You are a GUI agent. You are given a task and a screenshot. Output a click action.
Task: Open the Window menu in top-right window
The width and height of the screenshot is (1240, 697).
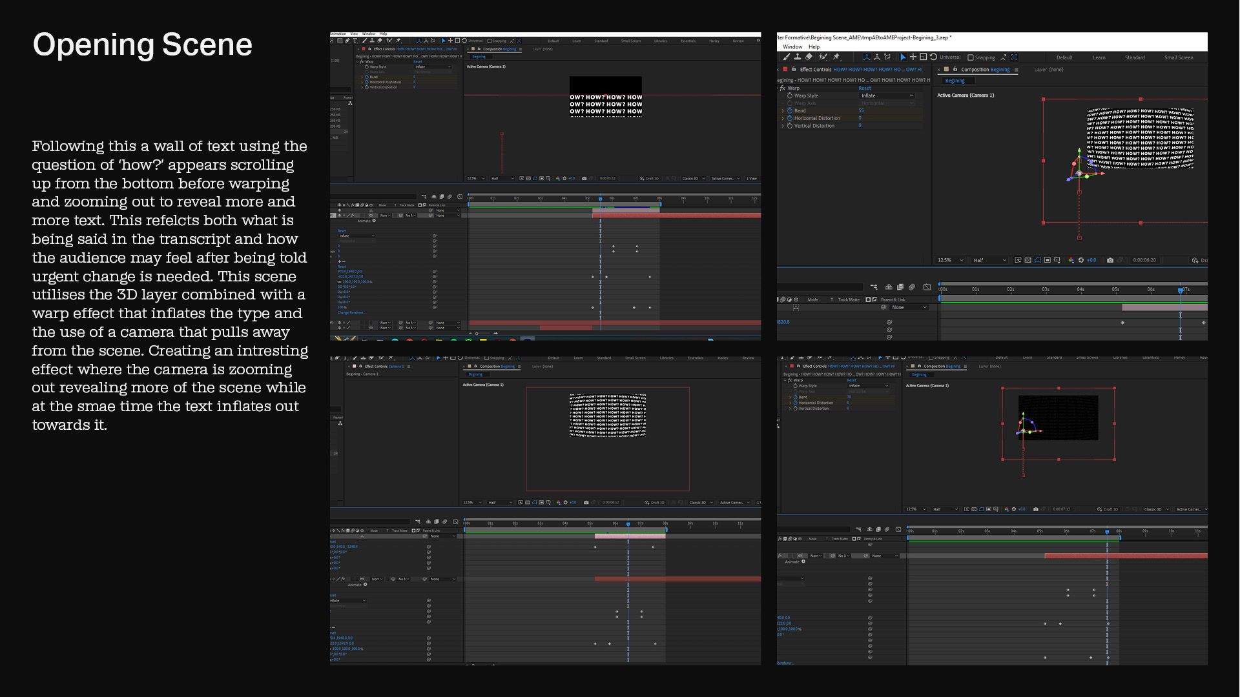coord(792,46)
